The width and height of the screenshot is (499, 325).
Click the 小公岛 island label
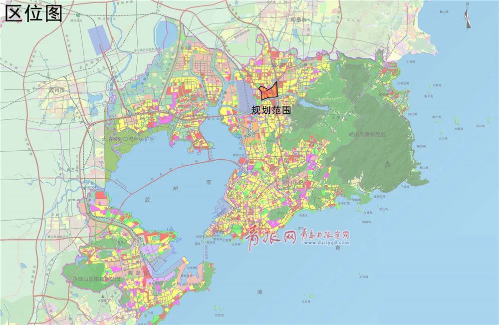363,276
